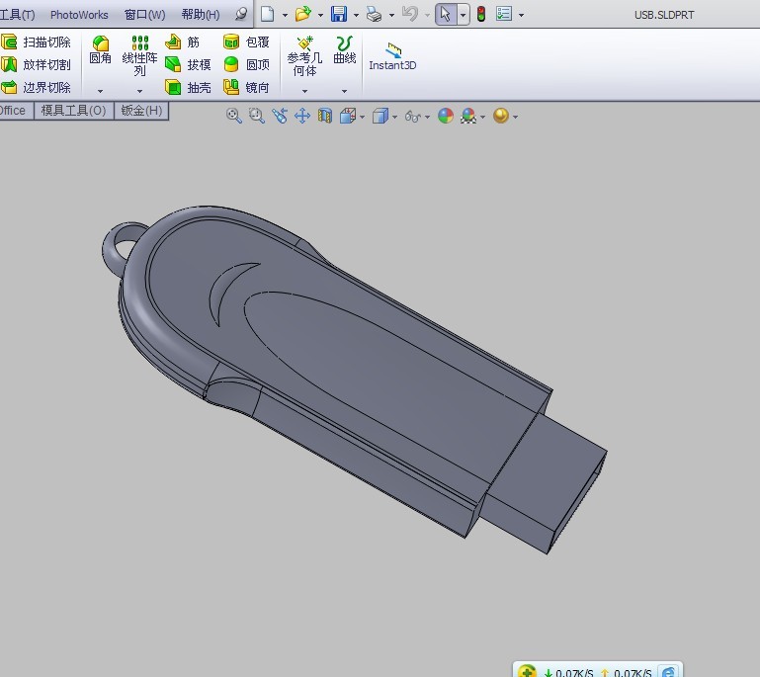Screen dimensions: 760x677
Task: Open the Linear Pattern (线性阵列) tool
Action: click(139, 55)
